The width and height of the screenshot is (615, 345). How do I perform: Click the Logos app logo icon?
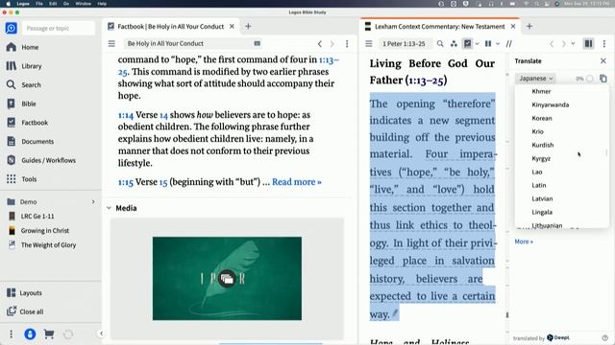click(11, 28)
